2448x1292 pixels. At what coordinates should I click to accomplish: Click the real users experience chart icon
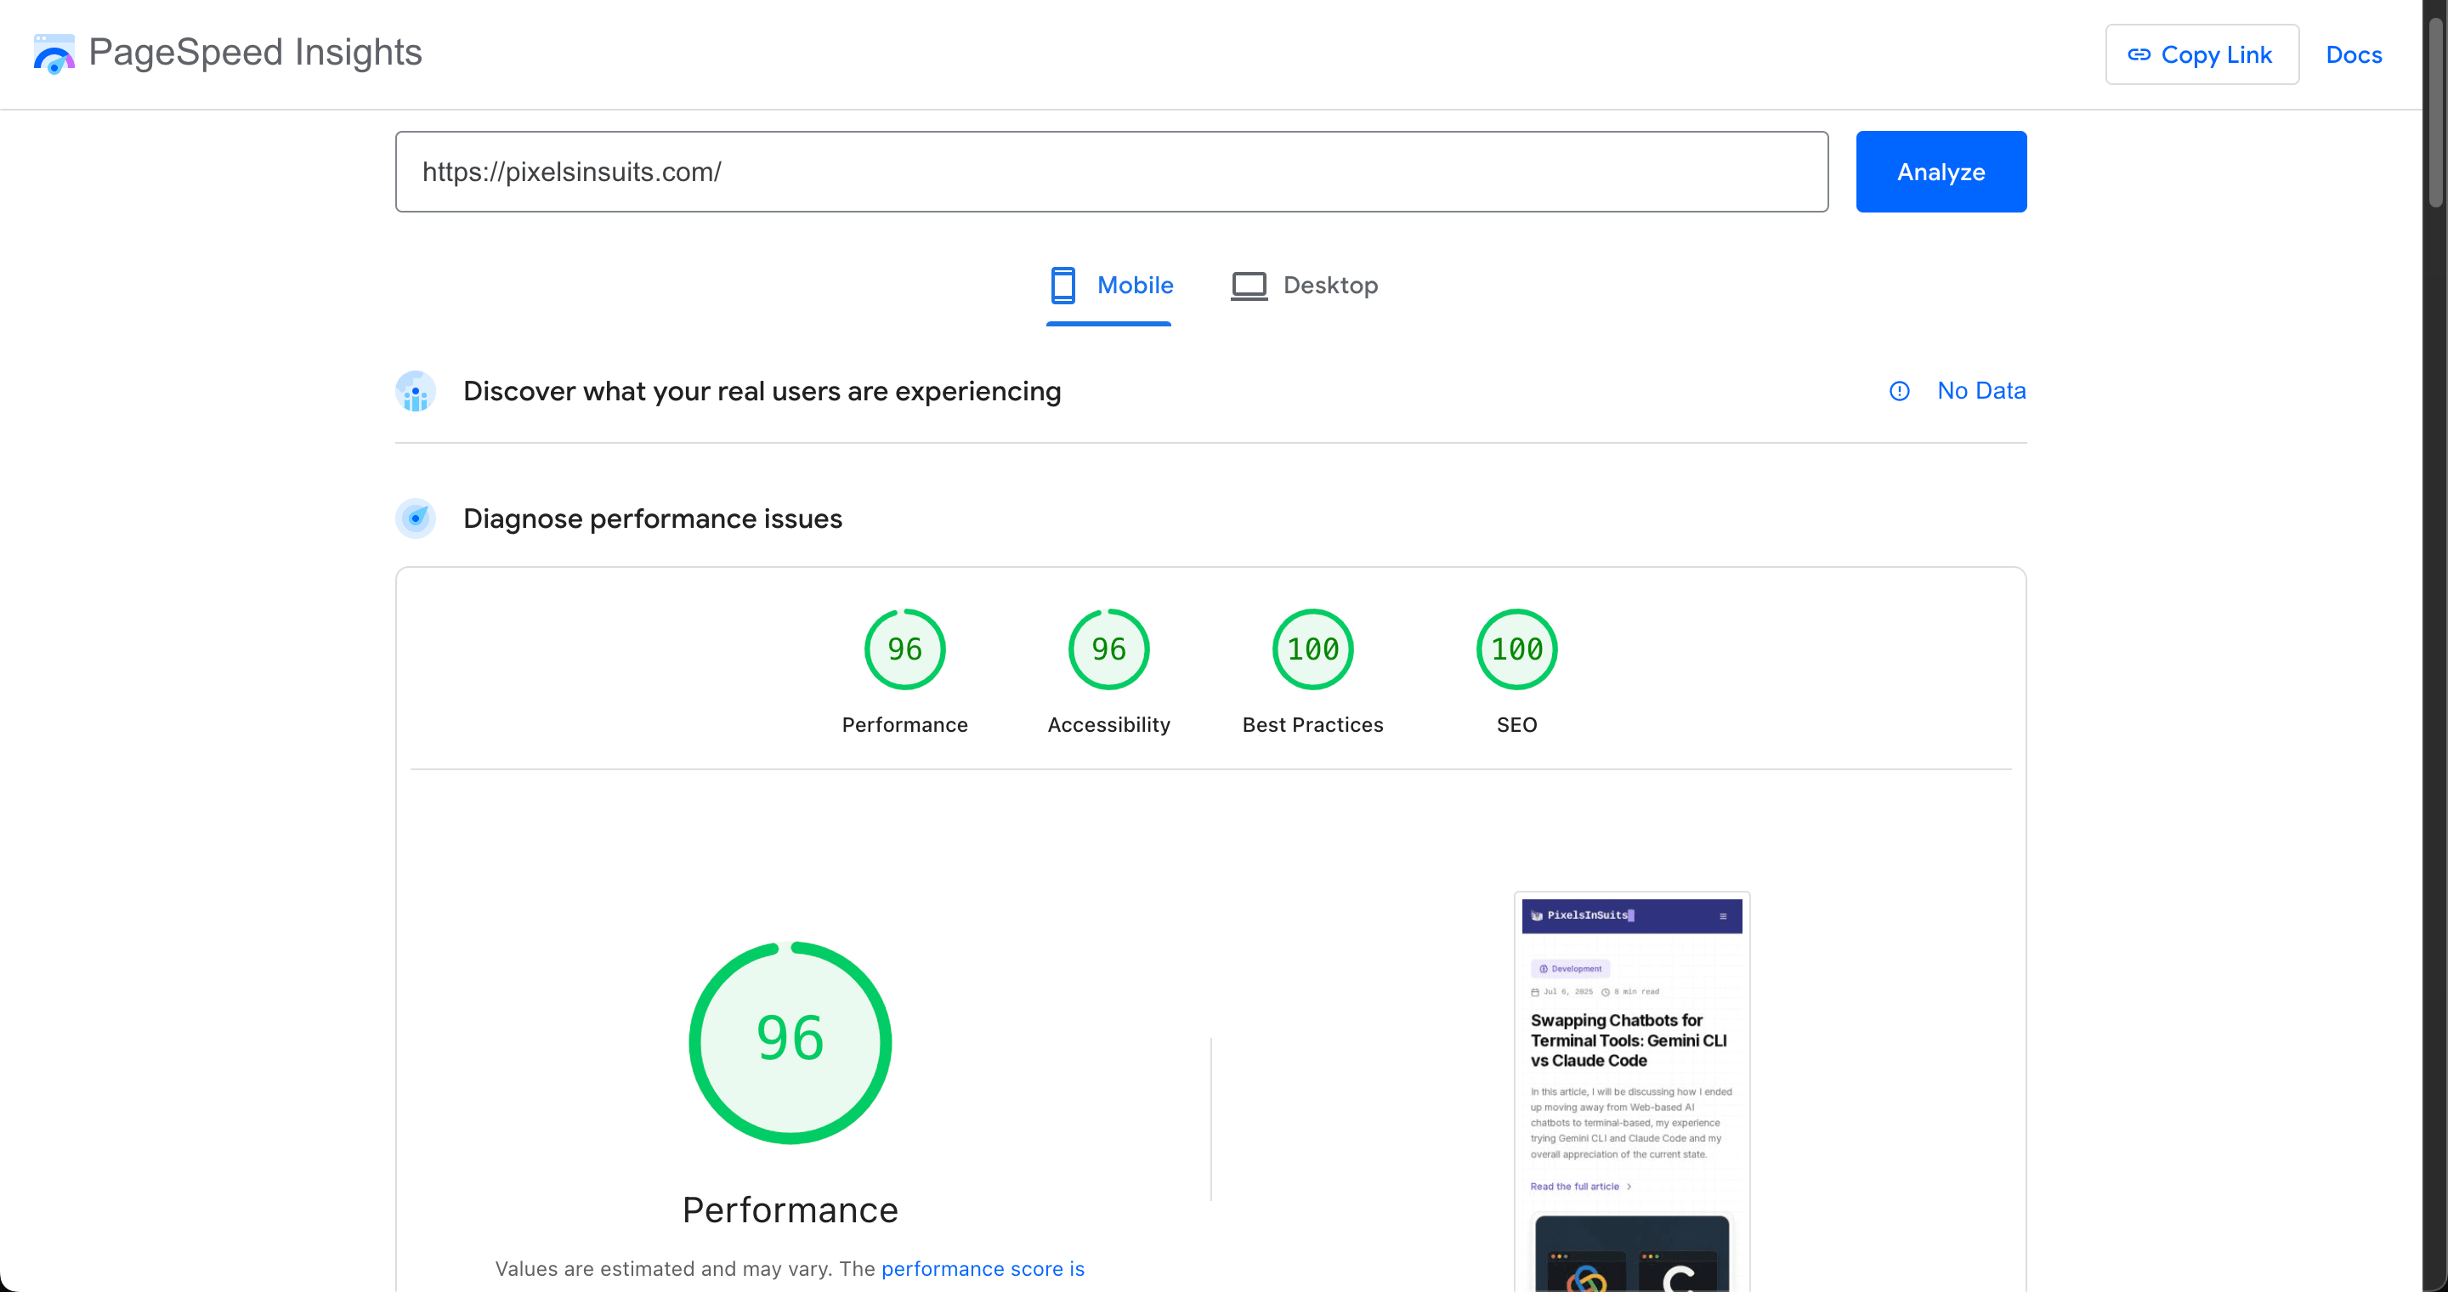pos(416,390)
